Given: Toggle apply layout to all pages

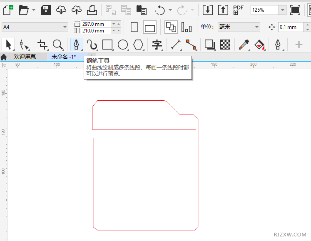Looking at the screenshot, I should (x=171, y=27).
